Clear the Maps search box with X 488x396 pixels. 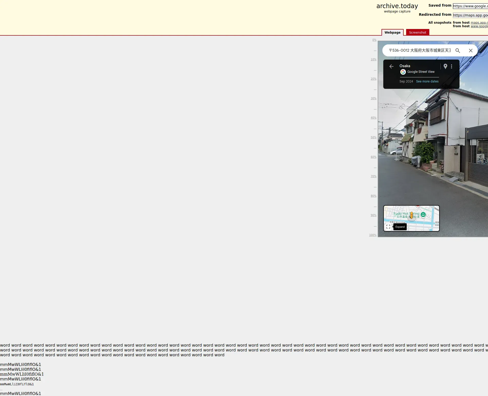[470, 51]
